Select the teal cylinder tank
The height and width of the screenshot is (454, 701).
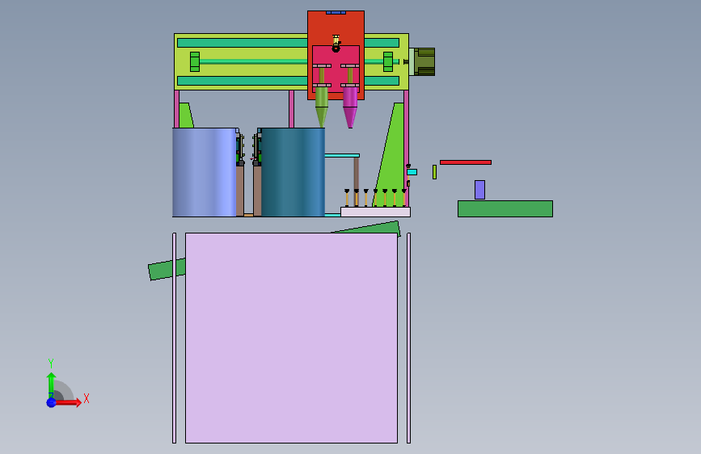(x=293, y=173)
